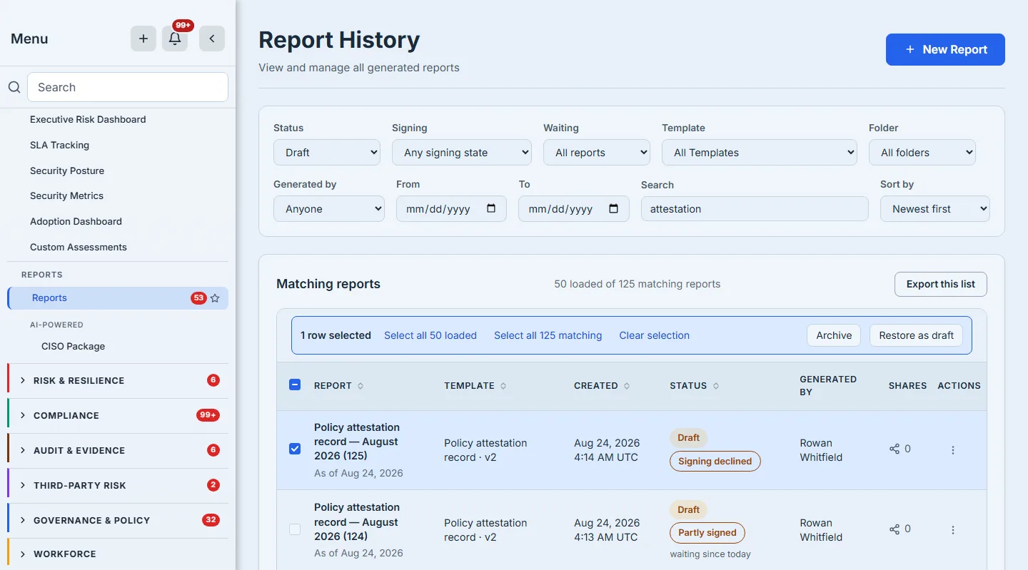Click share icon in report 125 row
This screenshot has width=1028, height=570.
[x=895, y=449]
